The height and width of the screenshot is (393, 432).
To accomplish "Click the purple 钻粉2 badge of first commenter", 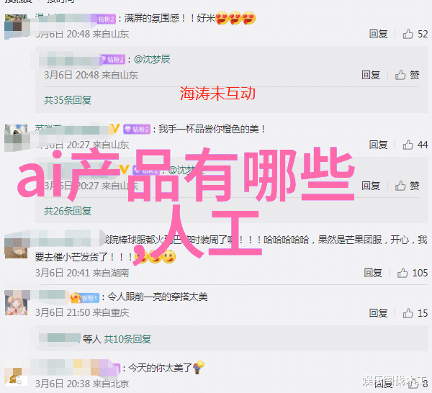I will (x=106, y=19).
